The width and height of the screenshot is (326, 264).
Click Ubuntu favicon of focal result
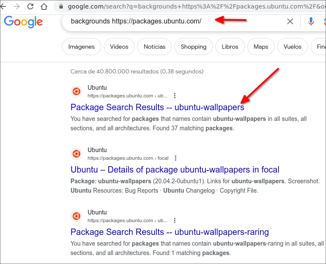click(76, 154)
